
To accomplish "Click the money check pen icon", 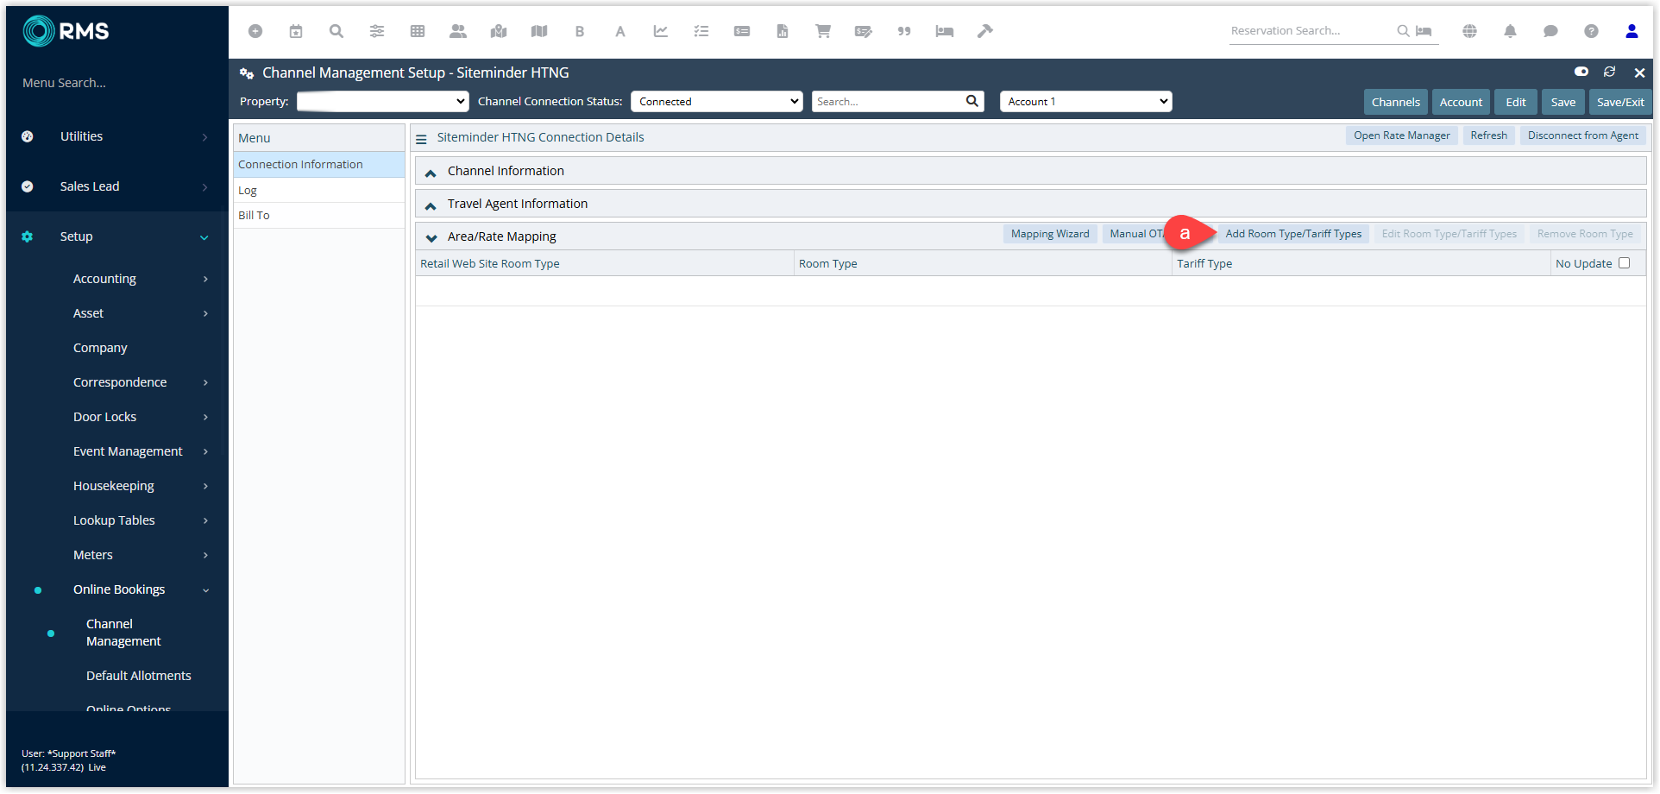I will click(864, 31).
